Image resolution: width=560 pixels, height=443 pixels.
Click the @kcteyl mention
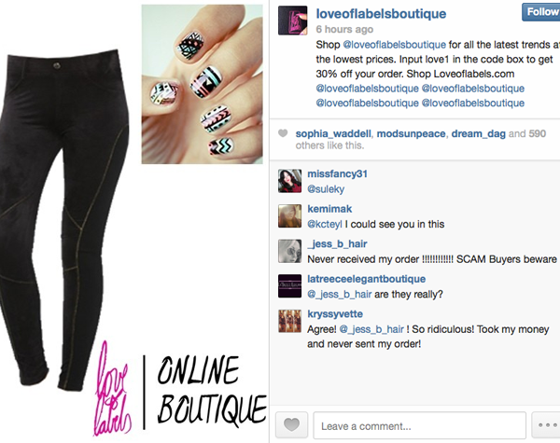[x=325, y=224]
